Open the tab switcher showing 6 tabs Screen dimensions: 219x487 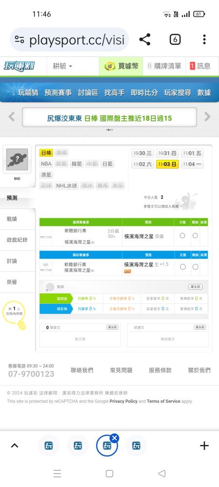point(175,39)
